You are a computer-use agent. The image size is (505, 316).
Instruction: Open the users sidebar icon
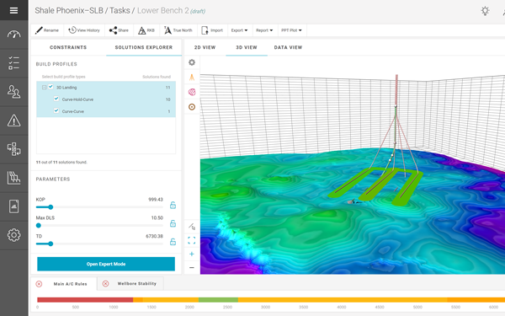pyautogui.click(x=13, y=92)
